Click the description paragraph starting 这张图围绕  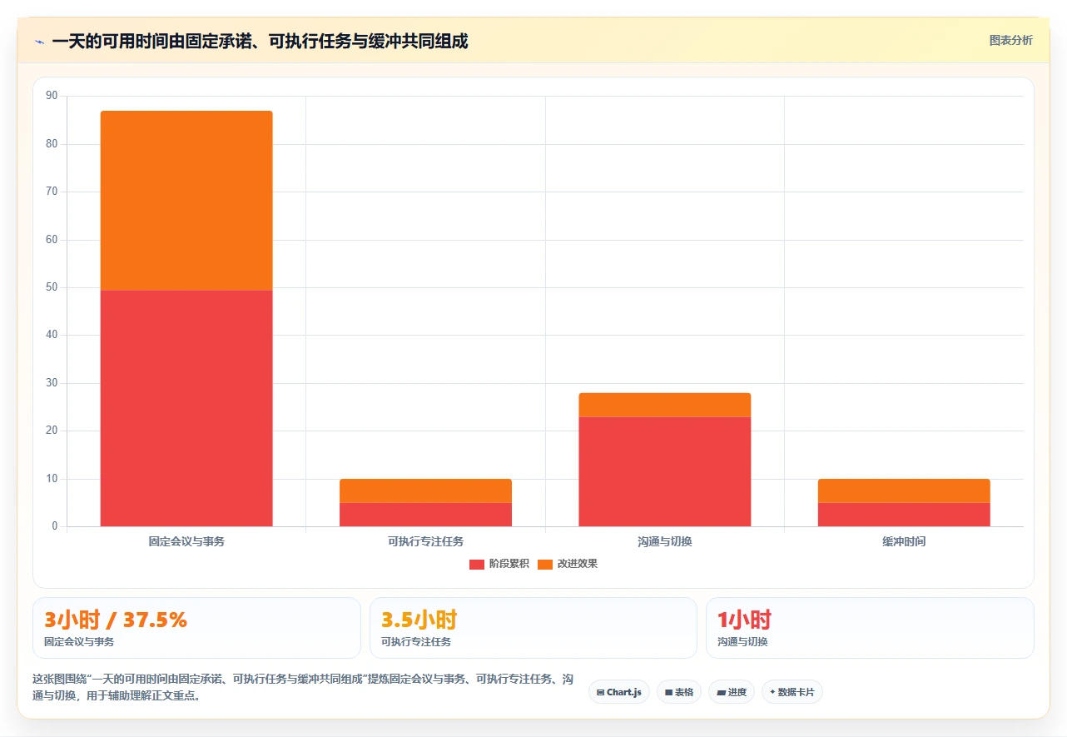pos(303,688)
